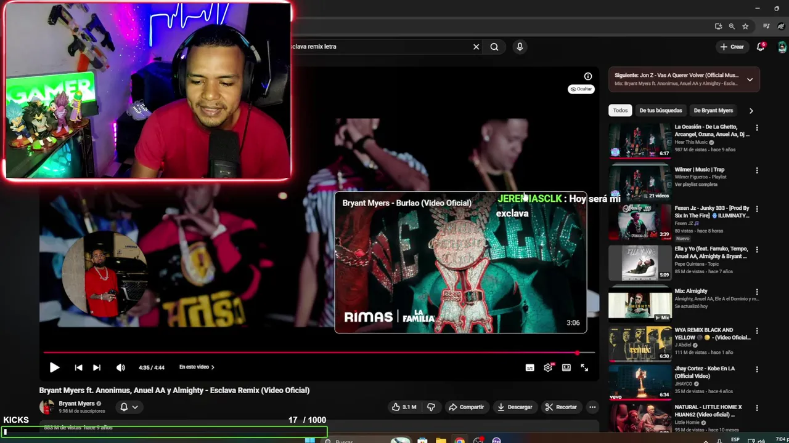Expand the 'En este video' chapters
789x443 pixels.
pyautogui.click(x=197, y=367)
